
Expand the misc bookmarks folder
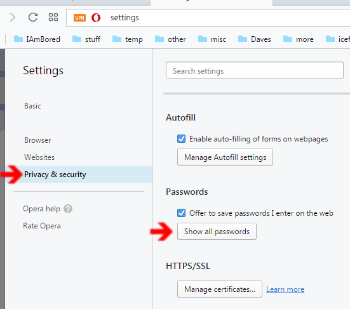212,39
